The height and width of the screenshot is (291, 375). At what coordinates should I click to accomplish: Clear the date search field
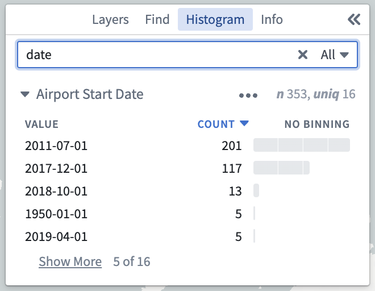tap(303, 55)
